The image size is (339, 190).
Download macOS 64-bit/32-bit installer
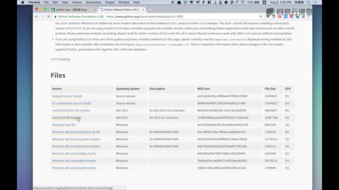pyautogui.click(x=71, y=111)
